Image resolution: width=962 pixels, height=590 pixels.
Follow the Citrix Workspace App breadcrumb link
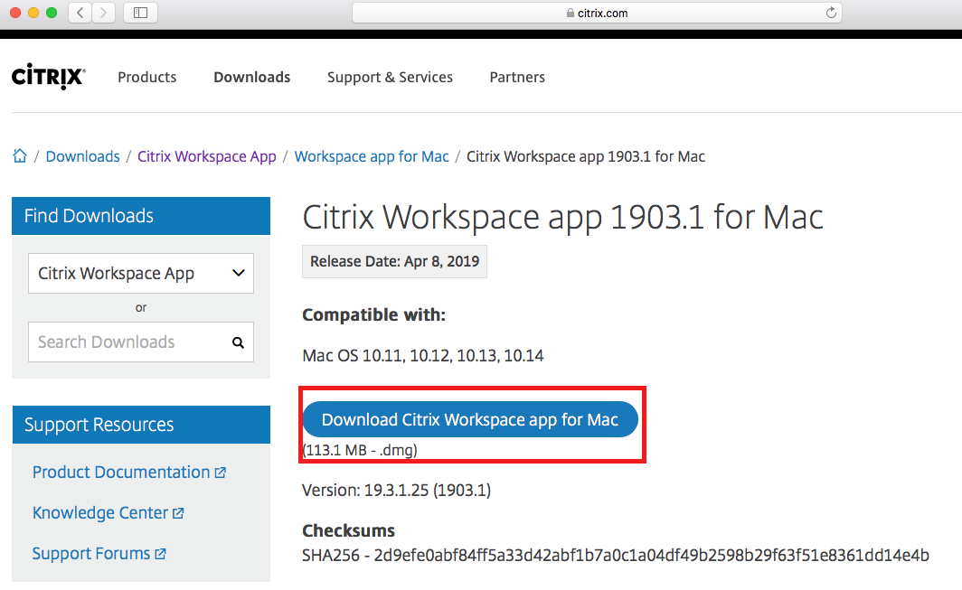pyautogui.click(x=207, y=156)
